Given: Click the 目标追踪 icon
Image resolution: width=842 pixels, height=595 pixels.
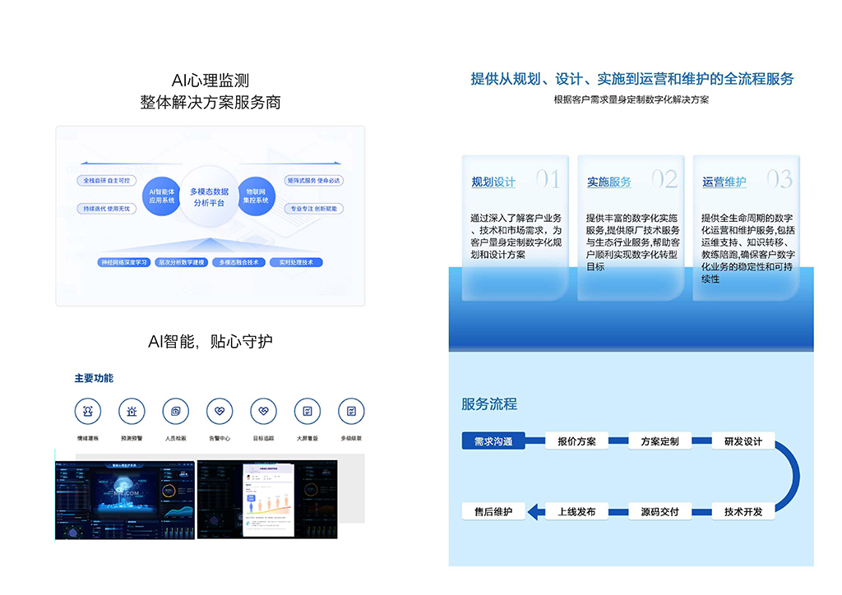Looking at the screenshot, I should pos(264,411).
